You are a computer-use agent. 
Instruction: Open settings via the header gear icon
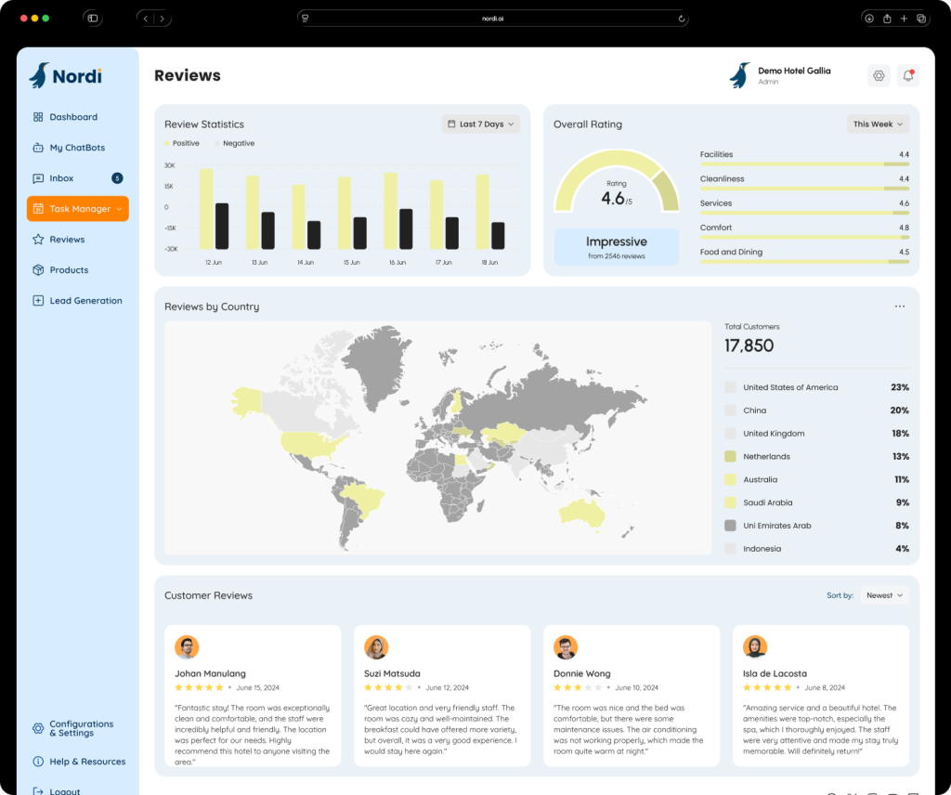tap(879, 76)
